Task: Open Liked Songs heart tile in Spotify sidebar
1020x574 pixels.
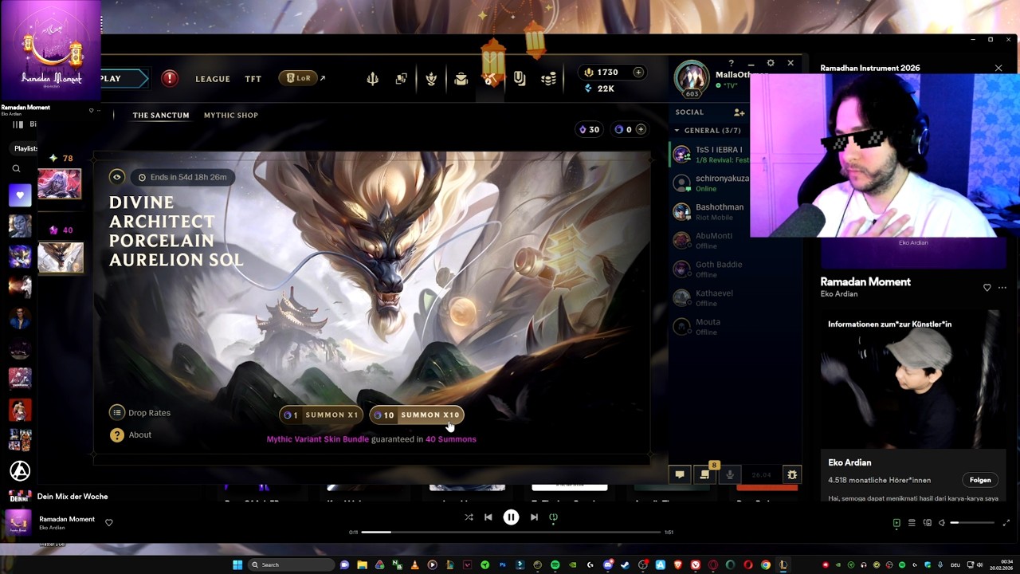Action: point(20,195)
